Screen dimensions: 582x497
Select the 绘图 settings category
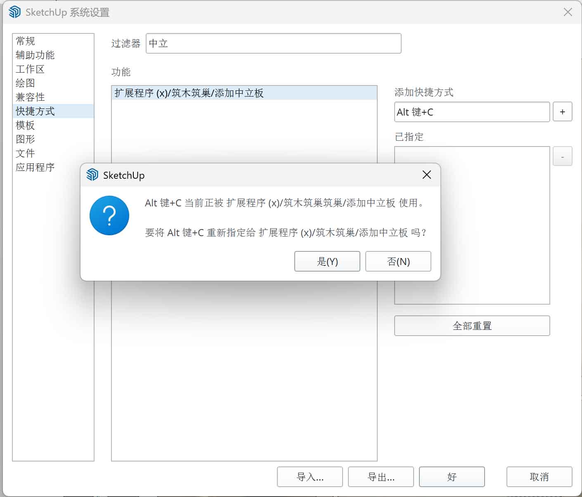coord(26,83)
